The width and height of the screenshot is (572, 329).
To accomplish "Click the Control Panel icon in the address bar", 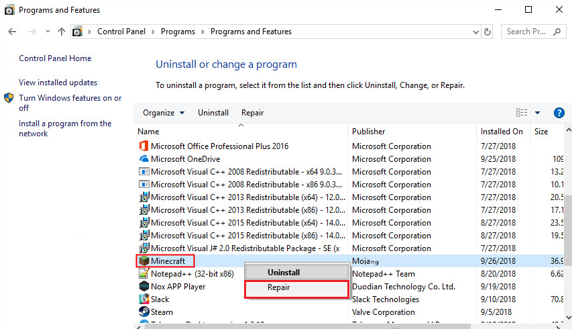I will coord(77,32).
